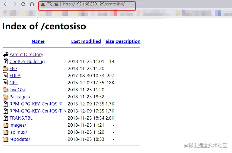Click the text-file icon beside EULA
This screenshot has height=153, width=232.
[5, 75]
